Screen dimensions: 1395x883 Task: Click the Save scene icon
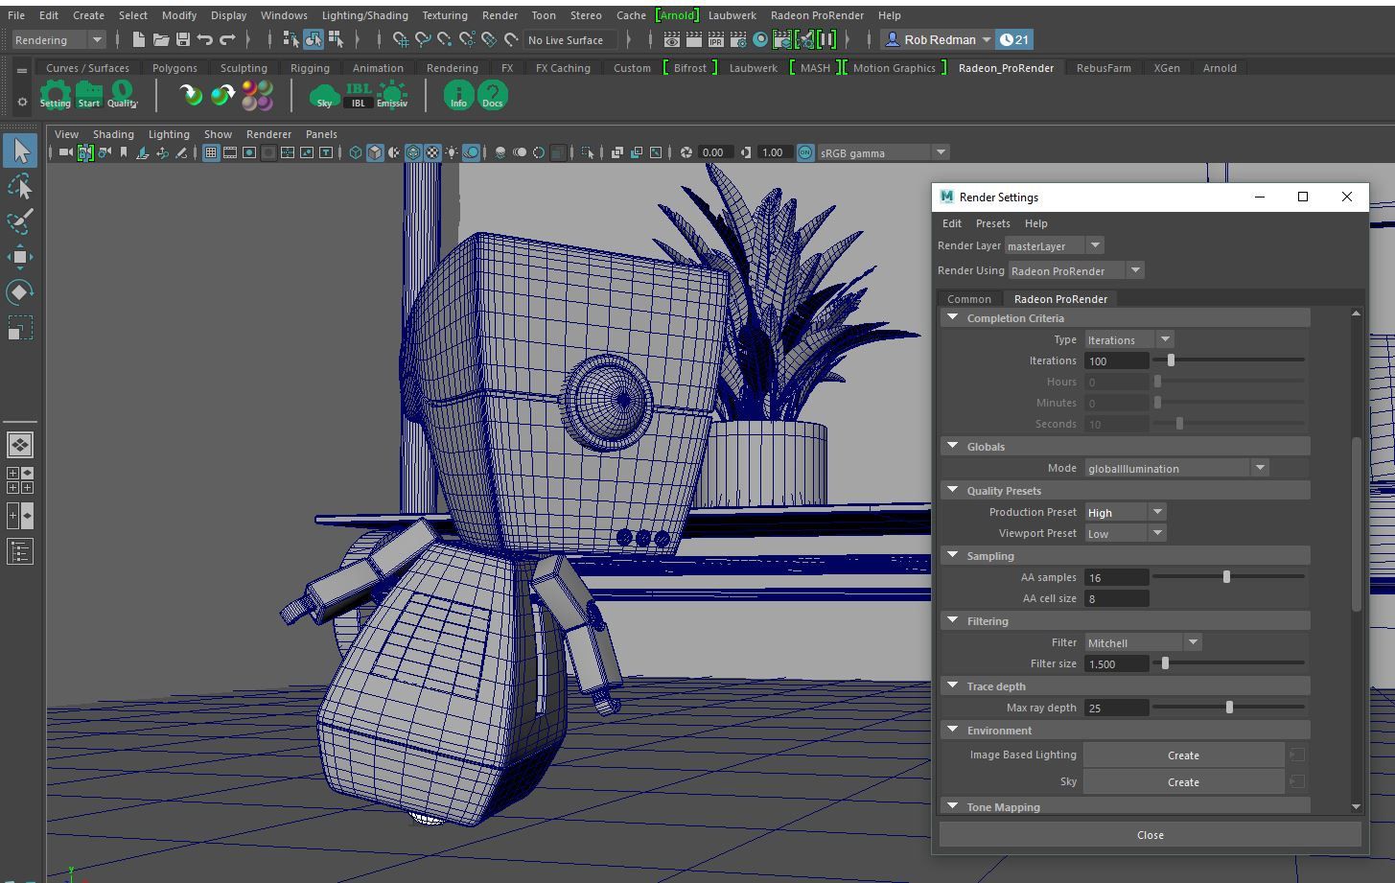(182, 39)
